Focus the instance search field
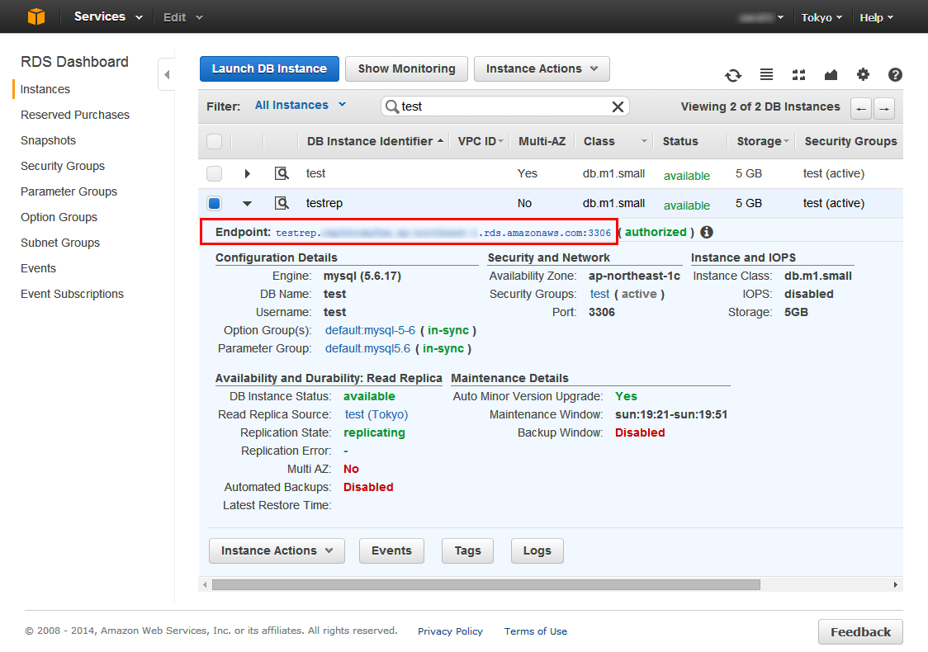Image resolution: width=928 pixels, height=652 pixels. (504, 106)
